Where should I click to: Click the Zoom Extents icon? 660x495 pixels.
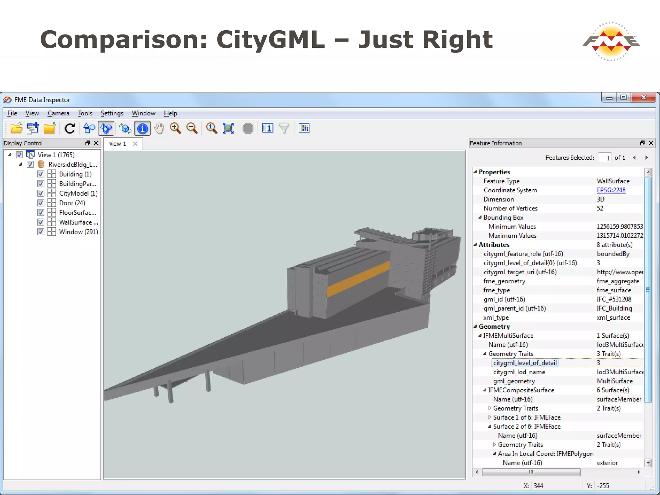[x=228, y=128]
